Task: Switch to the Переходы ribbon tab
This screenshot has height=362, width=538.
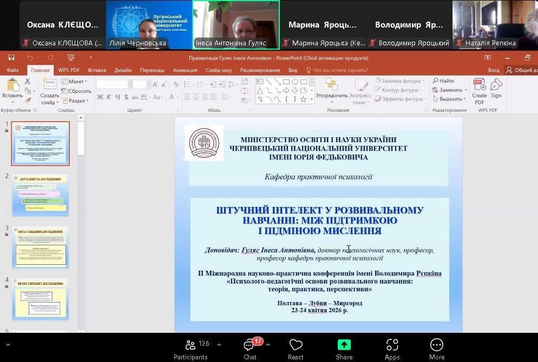Action: pos(152,70)
